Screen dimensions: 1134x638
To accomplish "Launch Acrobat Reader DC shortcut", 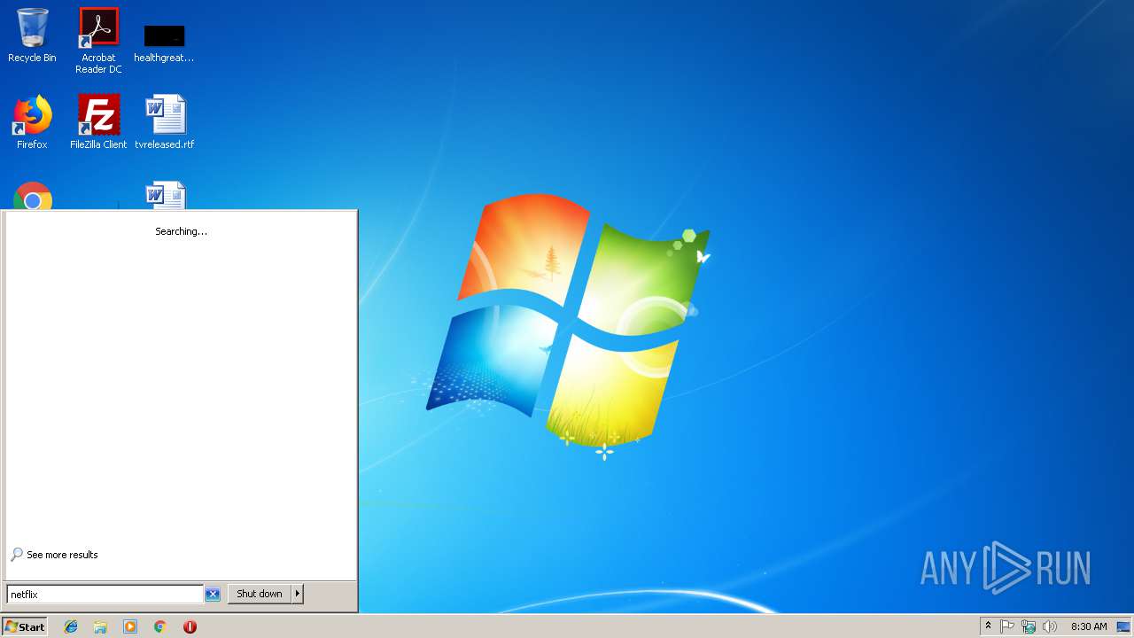I will click(98, 41).
